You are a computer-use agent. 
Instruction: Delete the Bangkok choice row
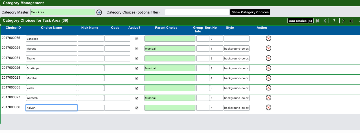(269, 38)
